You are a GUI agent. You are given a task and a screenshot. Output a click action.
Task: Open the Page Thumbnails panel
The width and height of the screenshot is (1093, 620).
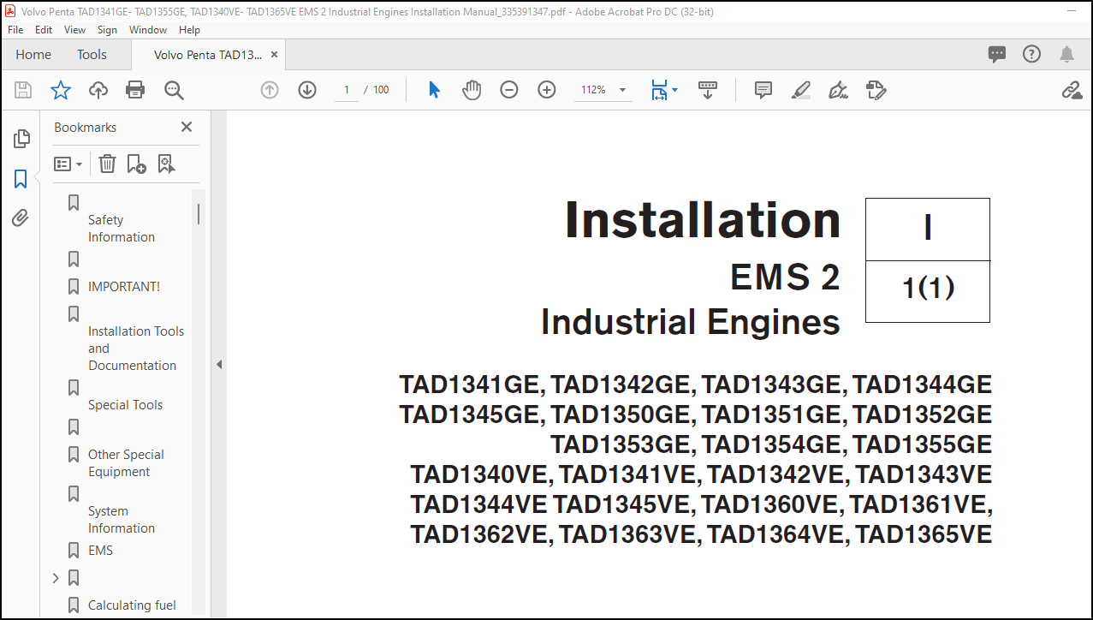pos(21,139)
